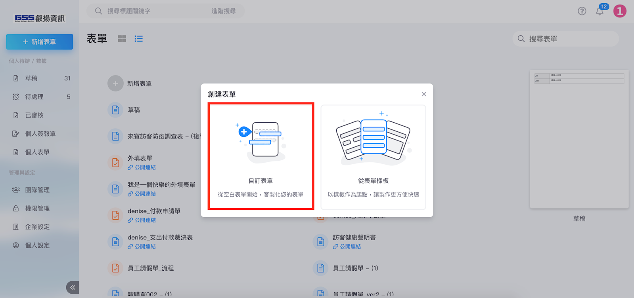
Task: Collapse the left sidebar panel
Action: click(73, 287)
